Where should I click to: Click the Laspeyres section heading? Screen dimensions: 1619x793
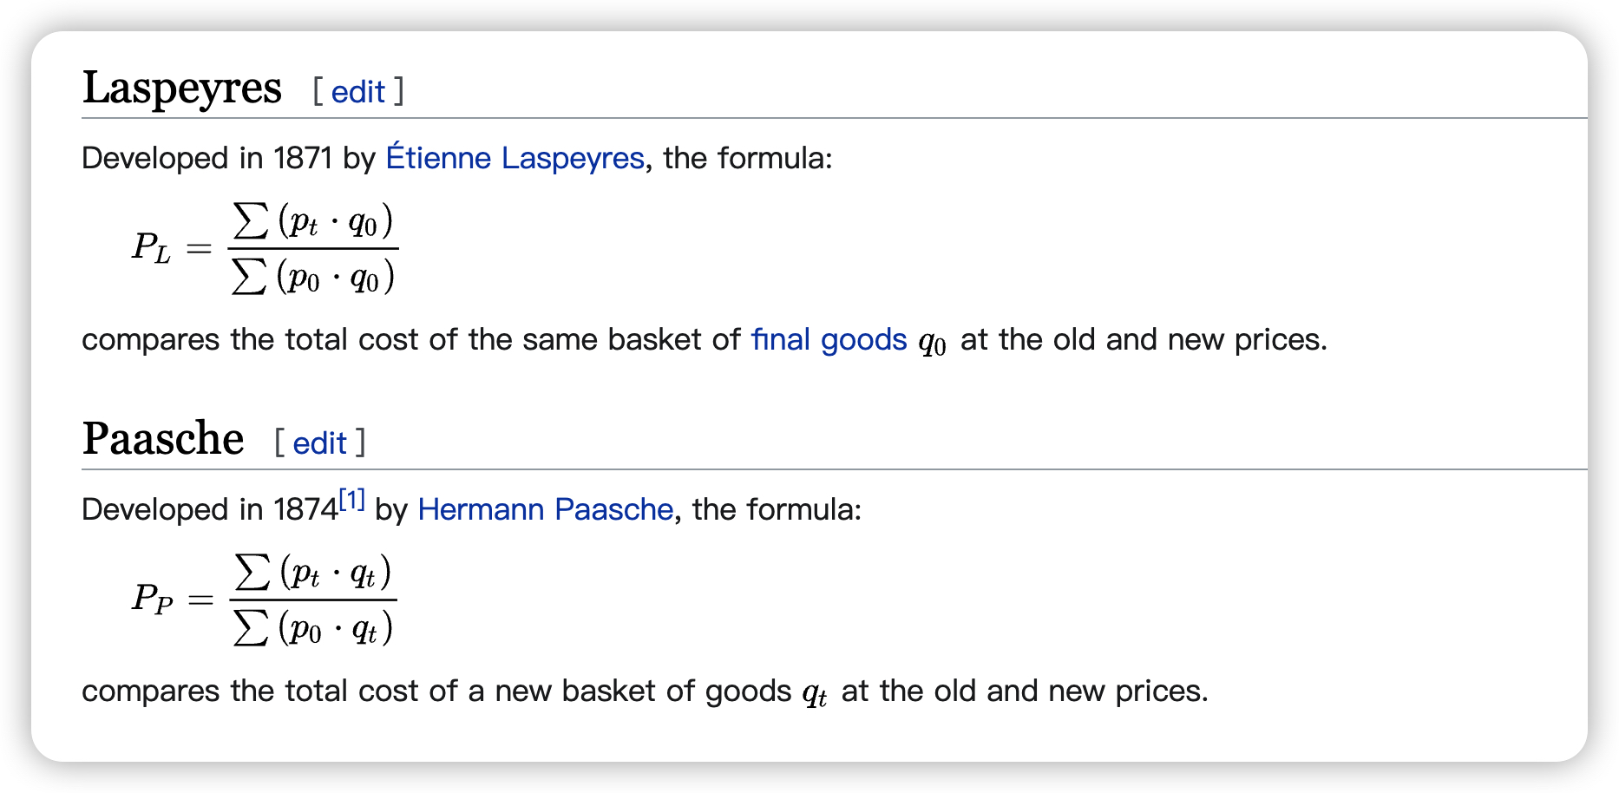point(182,88)
